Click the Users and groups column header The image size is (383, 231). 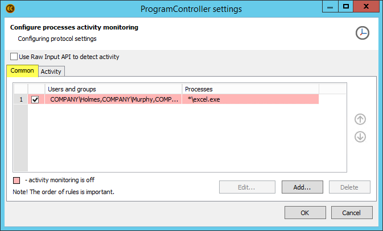[x=113, y=89]
